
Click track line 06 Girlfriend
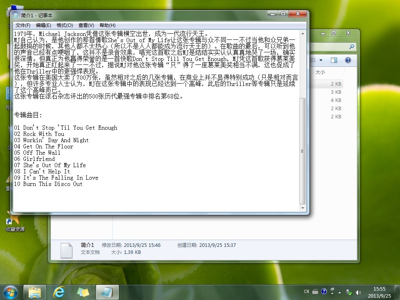click(x=34, y=159)
